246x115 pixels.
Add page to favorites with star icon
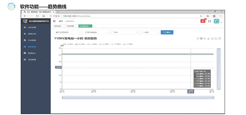(201, 16)
